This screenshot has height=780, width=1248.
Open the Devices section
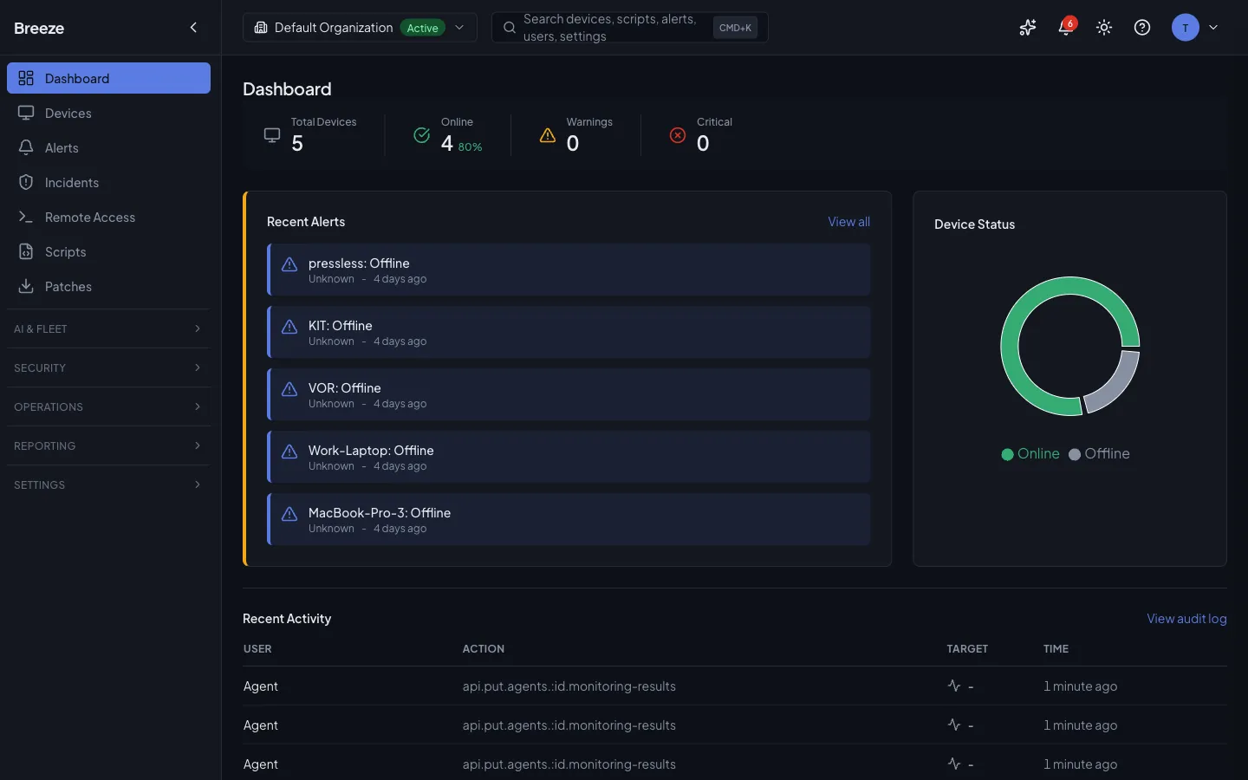pos(68,113)
